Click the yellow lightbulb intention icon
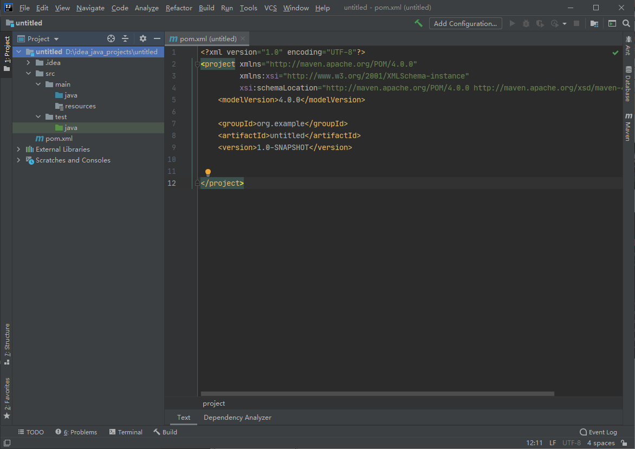 click(x=208, y=173)
